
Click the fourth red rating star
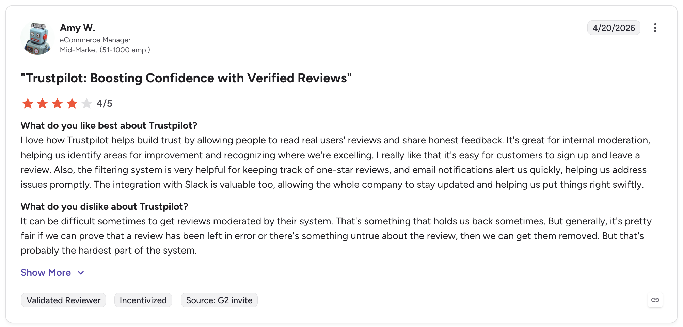pos(72,103)
